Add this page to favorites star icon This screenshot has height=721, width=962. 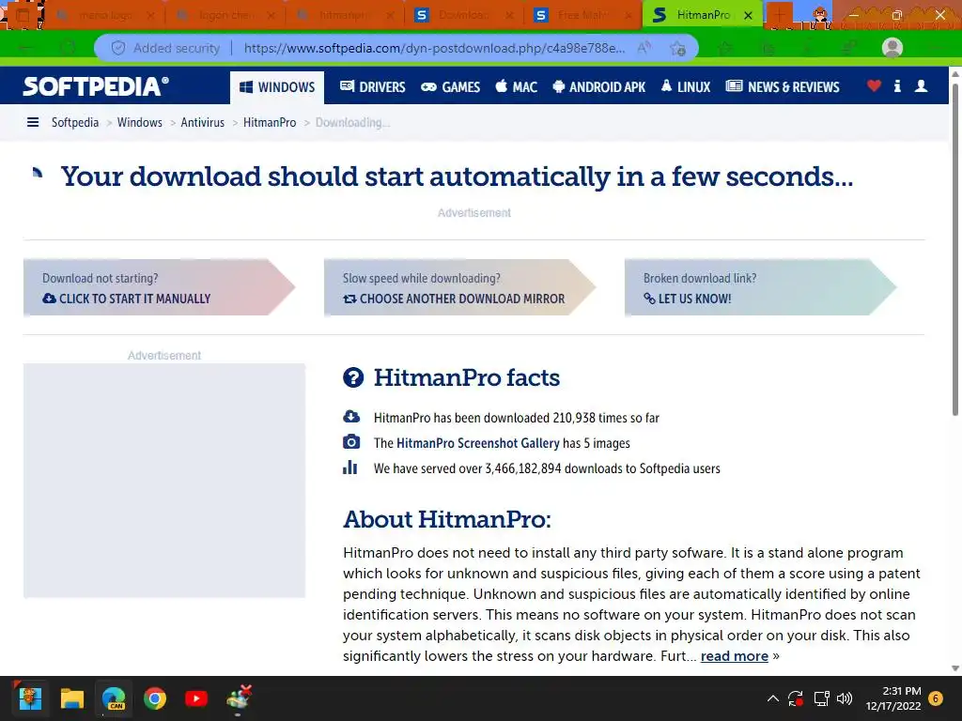[677, 48]
